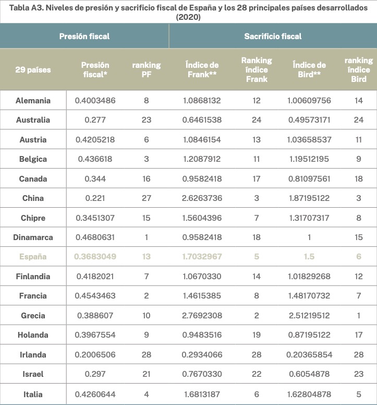
Task: Click España's Frank index value 1.7032967
Action: pyautogui.click(x=203, y=256)
